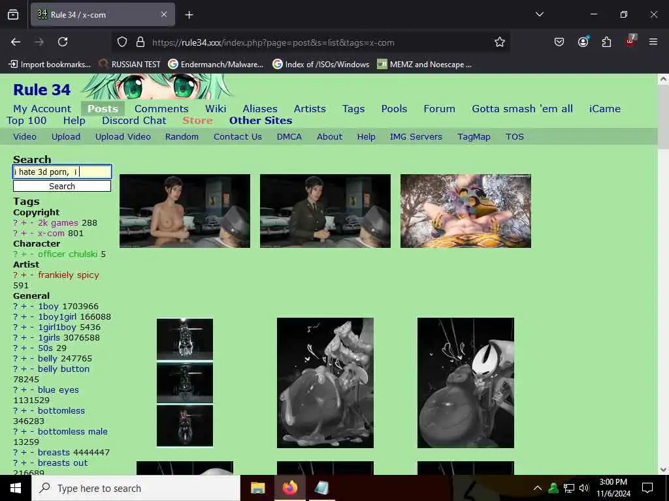This screenshot has width=669, height=501.
Task: Show hidden system tray icons
Action: pos(538,488)
